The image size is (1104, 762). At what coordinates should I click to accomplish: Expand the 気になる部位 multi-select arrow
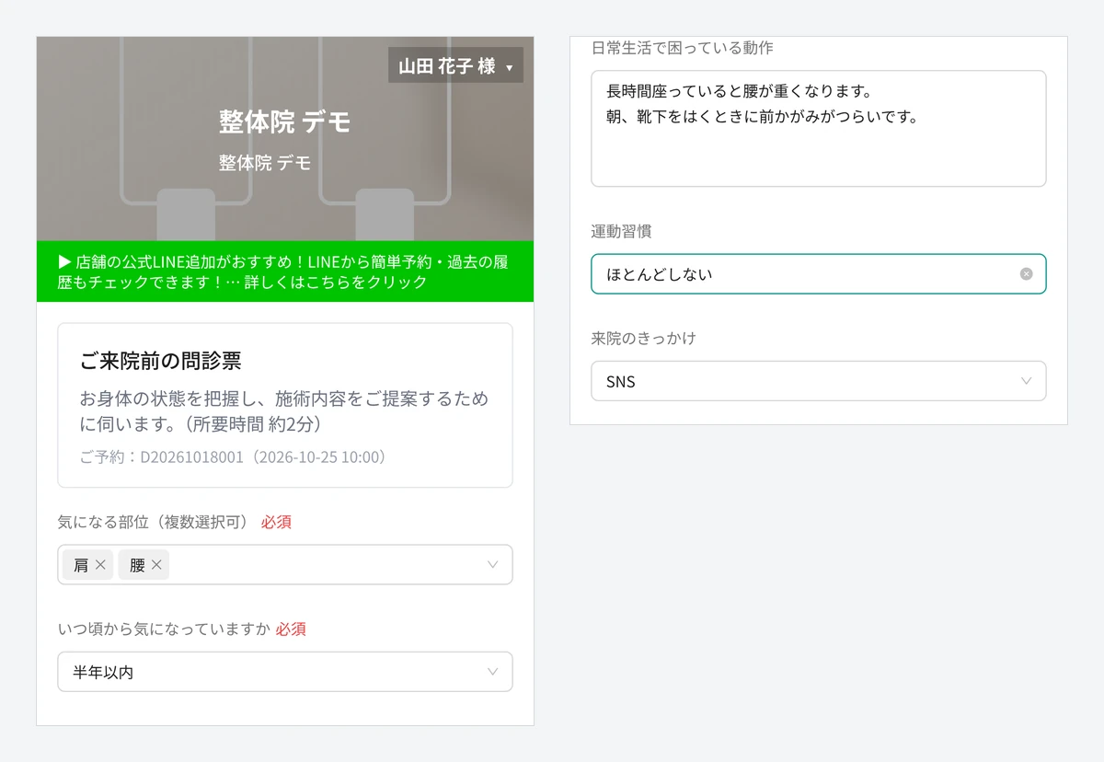[x=492, y=565]
